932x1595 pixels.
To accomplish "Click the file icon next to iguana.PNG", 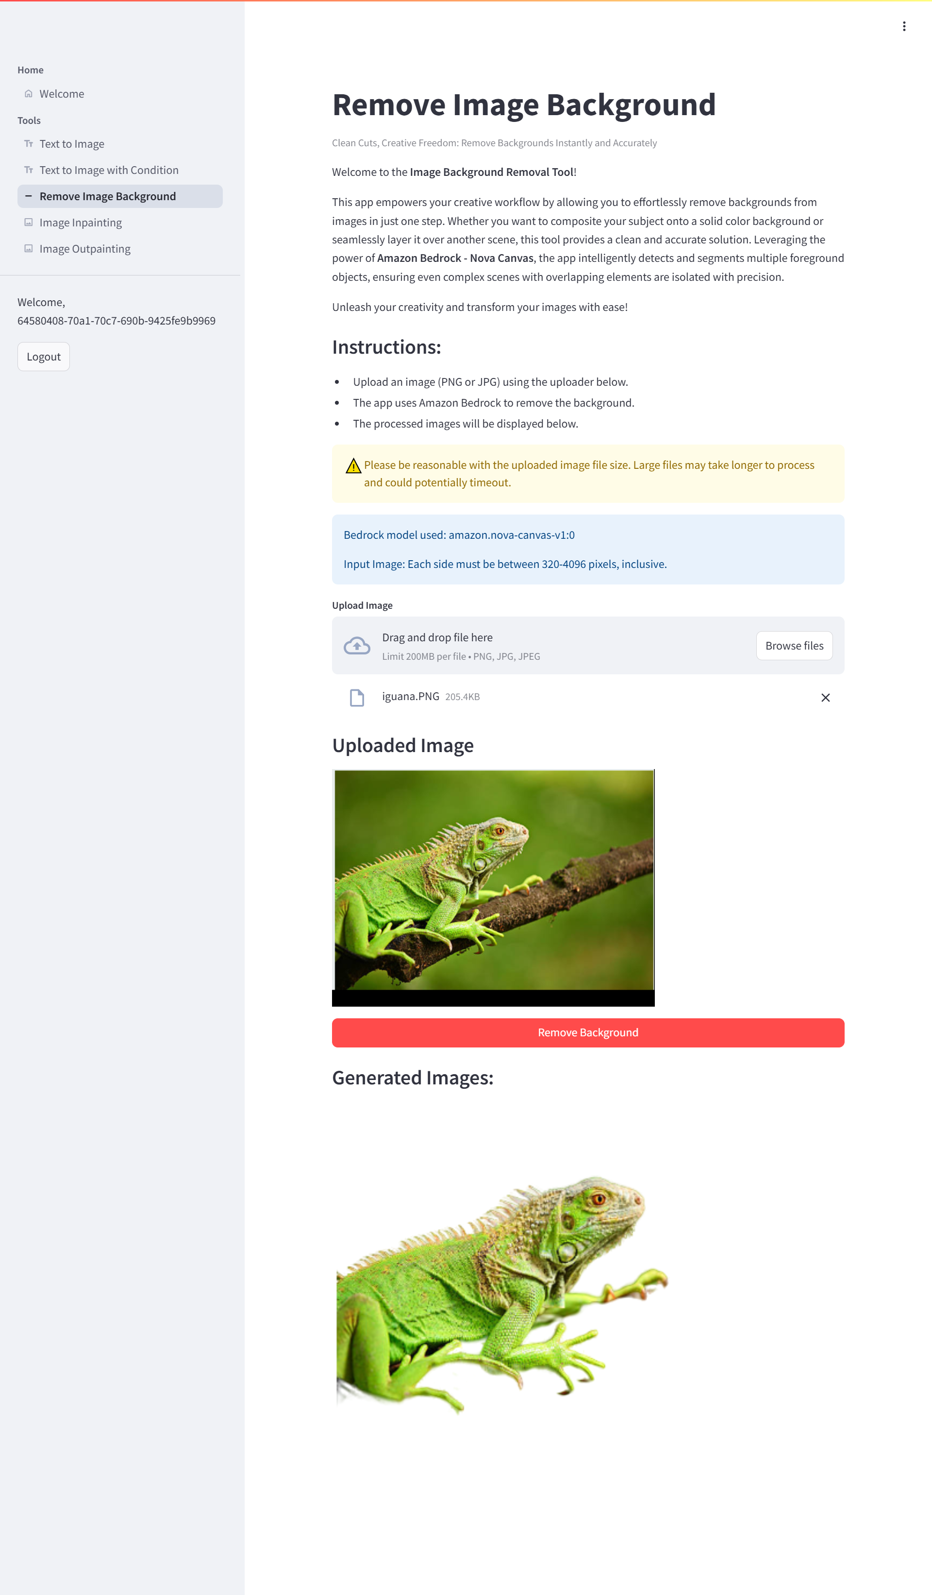I will 357,698.
